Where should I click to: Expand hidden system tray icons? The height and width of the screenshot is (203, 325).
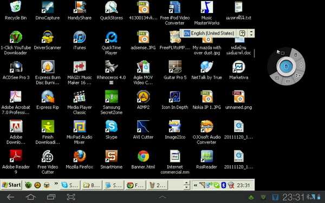(x=195, y=185)
